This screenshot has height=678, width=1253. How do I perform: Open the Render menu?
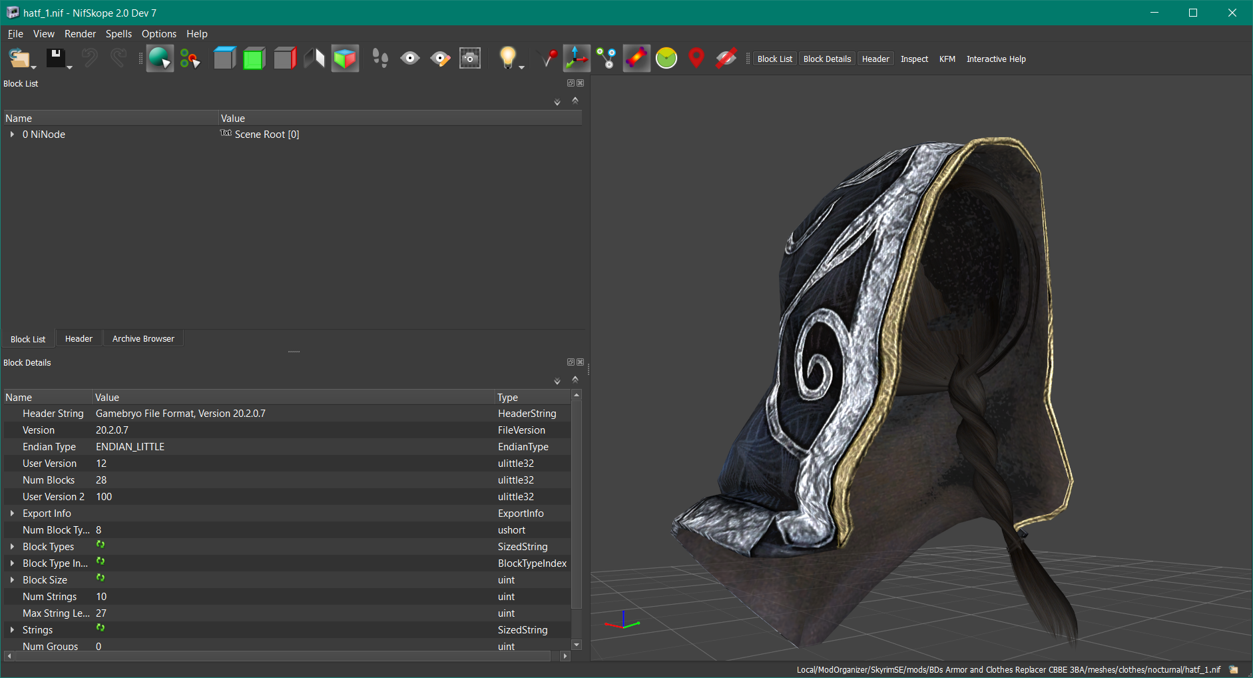80,34
